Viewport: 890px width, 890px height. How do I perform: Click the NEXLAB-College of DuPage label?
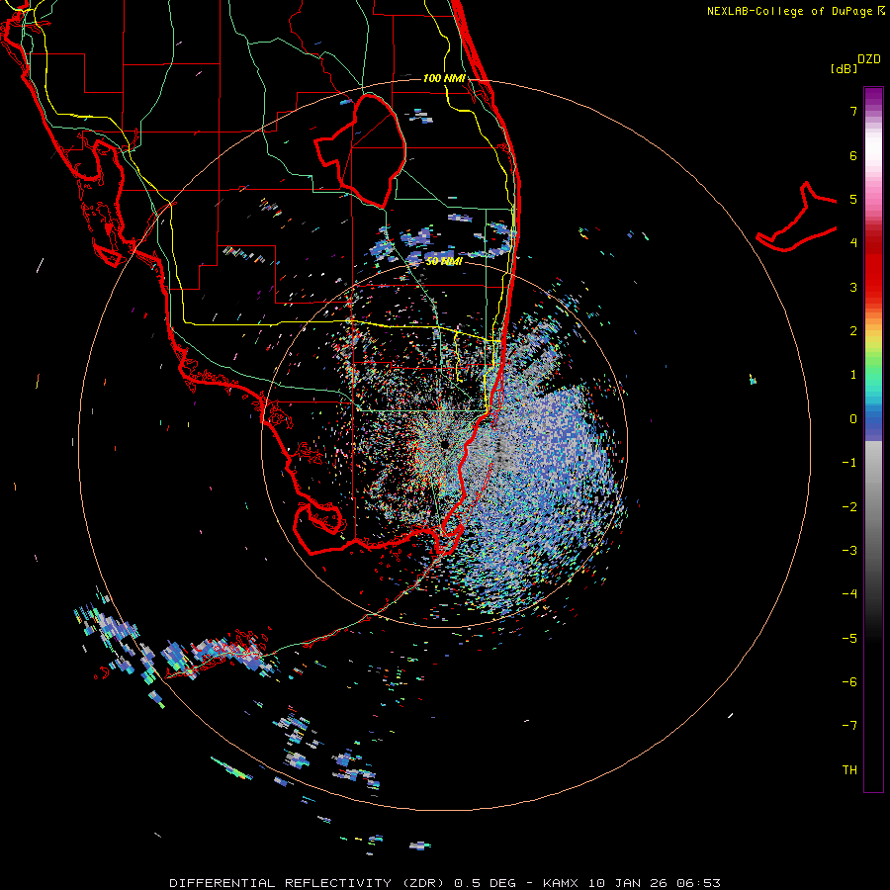[789, 11]
